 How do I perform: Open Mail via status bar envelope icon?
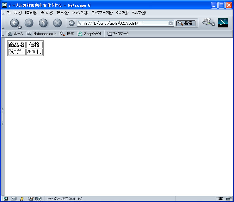coord(14,199)
